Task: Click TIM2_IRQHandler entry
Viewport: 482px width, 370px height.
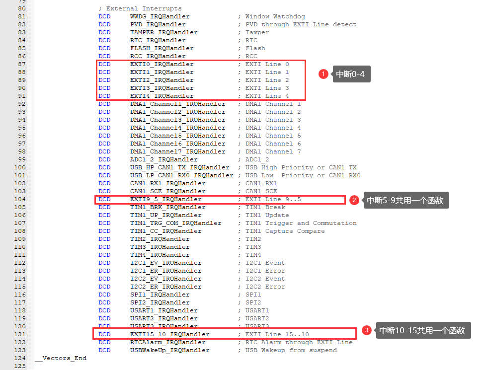Action: [x=160, y=239]
